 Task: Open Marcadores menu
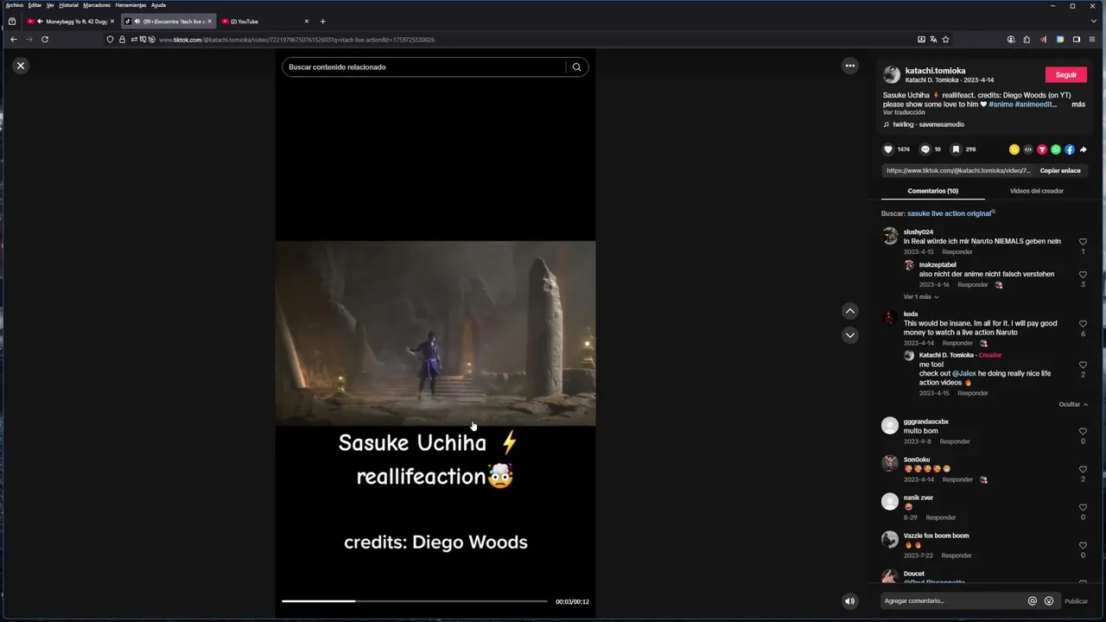[96, 5]
